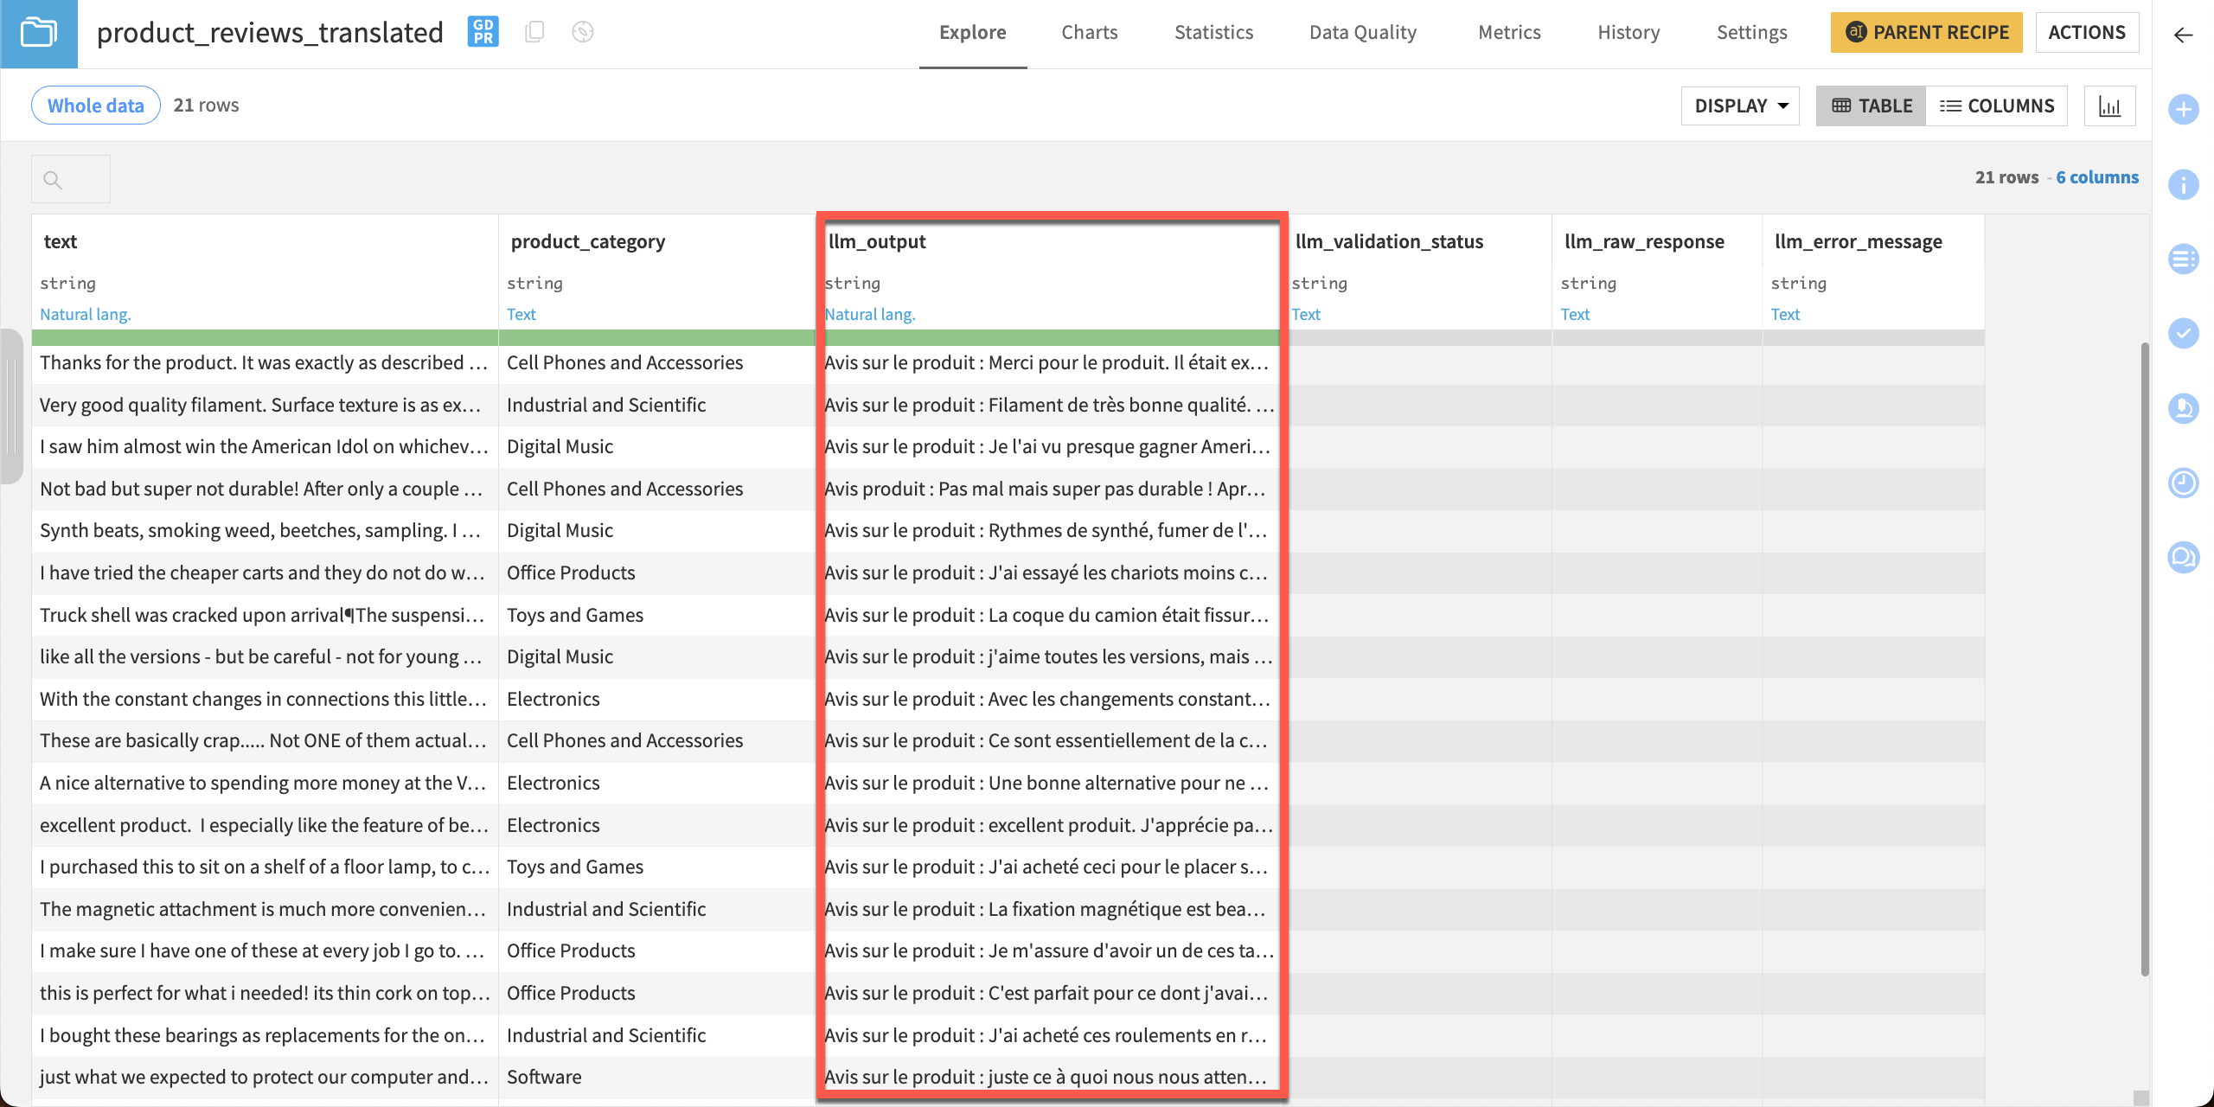Click the bar chart quick view icon
The image size is (2214, 1107).
point(2109,106)
